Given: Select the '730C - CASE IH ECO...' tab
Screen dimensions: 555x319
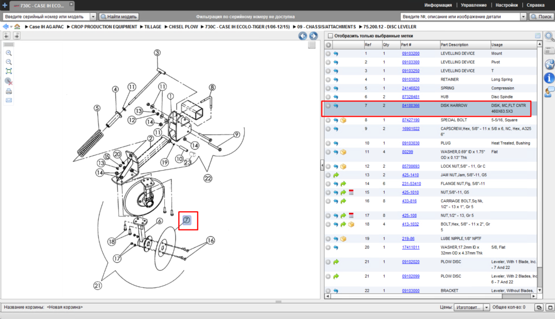Looking at the screenshot, I should 42,6.
